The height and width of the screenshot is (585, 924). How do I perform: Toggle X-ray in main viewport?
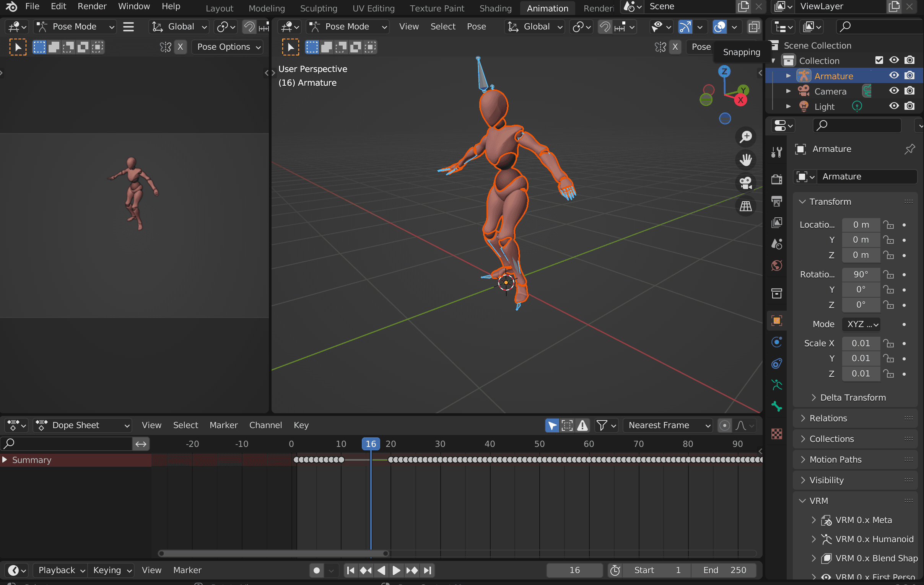pyautogui.click(x=754, y=26)
